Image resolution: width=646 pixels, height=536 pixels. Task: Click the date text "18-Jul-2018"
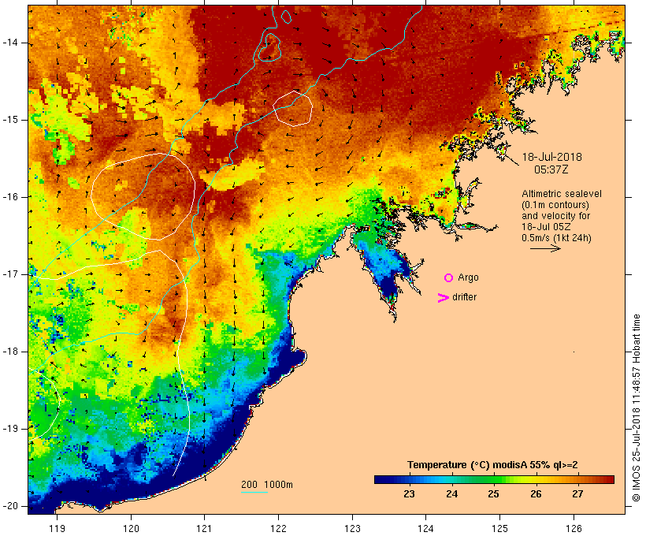(551, 157)
